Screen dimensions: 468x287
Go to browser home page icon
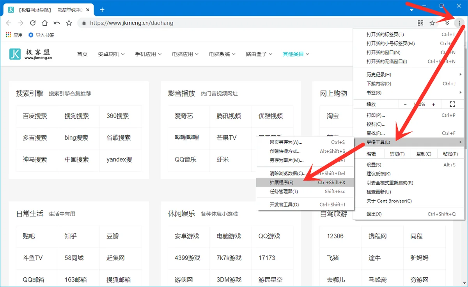pos(45,23)
